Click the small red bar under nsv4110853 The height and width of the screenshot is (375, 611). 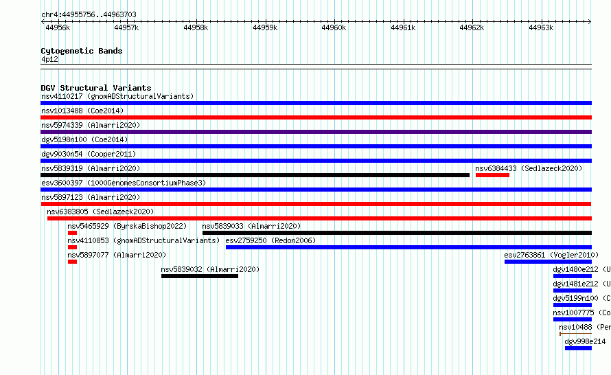72,247
